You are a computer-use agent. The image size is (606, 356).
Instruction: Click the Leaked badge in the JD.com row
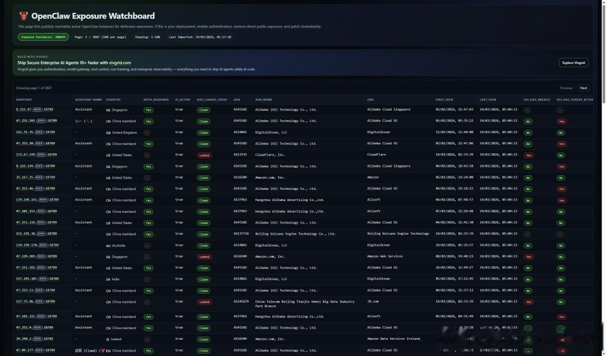(x=204, y=302)
